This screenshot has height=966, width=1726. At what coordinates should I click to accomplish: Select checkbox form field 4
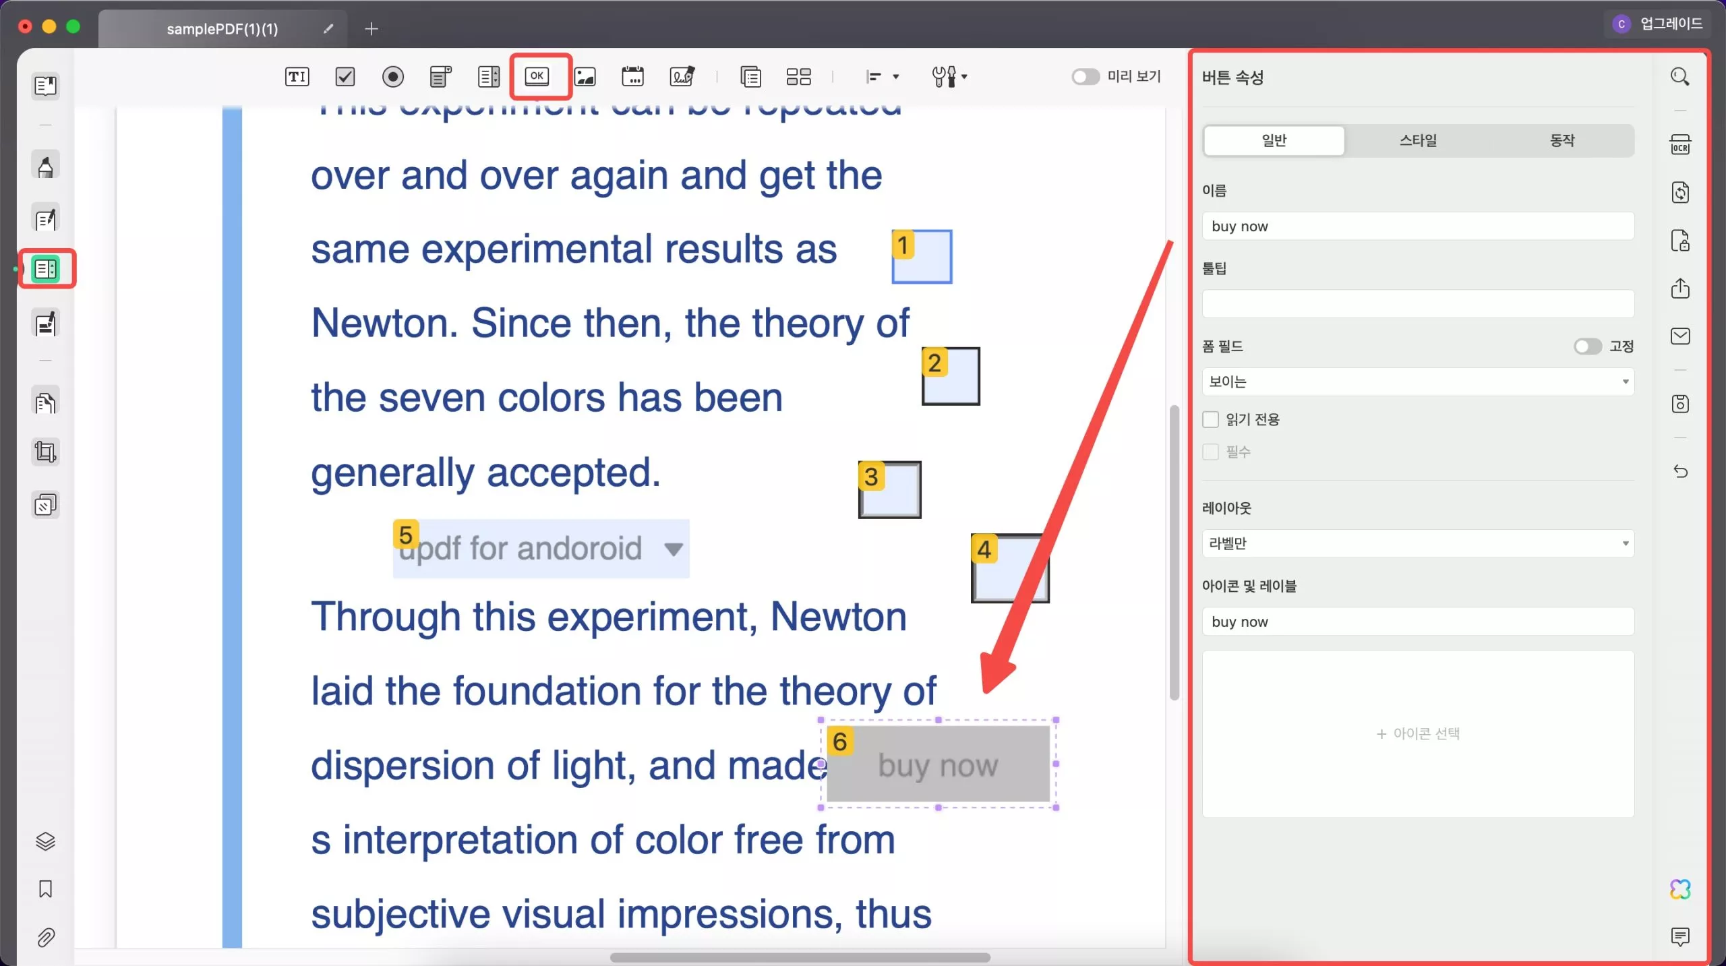pyautogui.click(x=1009, y=568)
